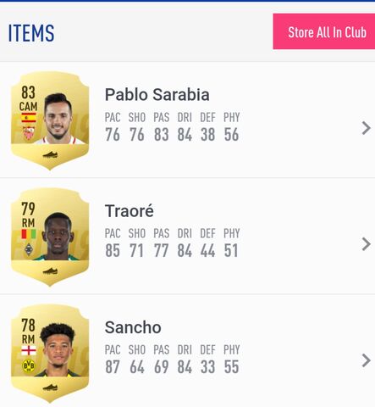Image resolution: width=375 pixels, height=407 pixels.
Task: Click the BVB Dortmund badge on Sancho's card
Action: [x=29, y=365]
